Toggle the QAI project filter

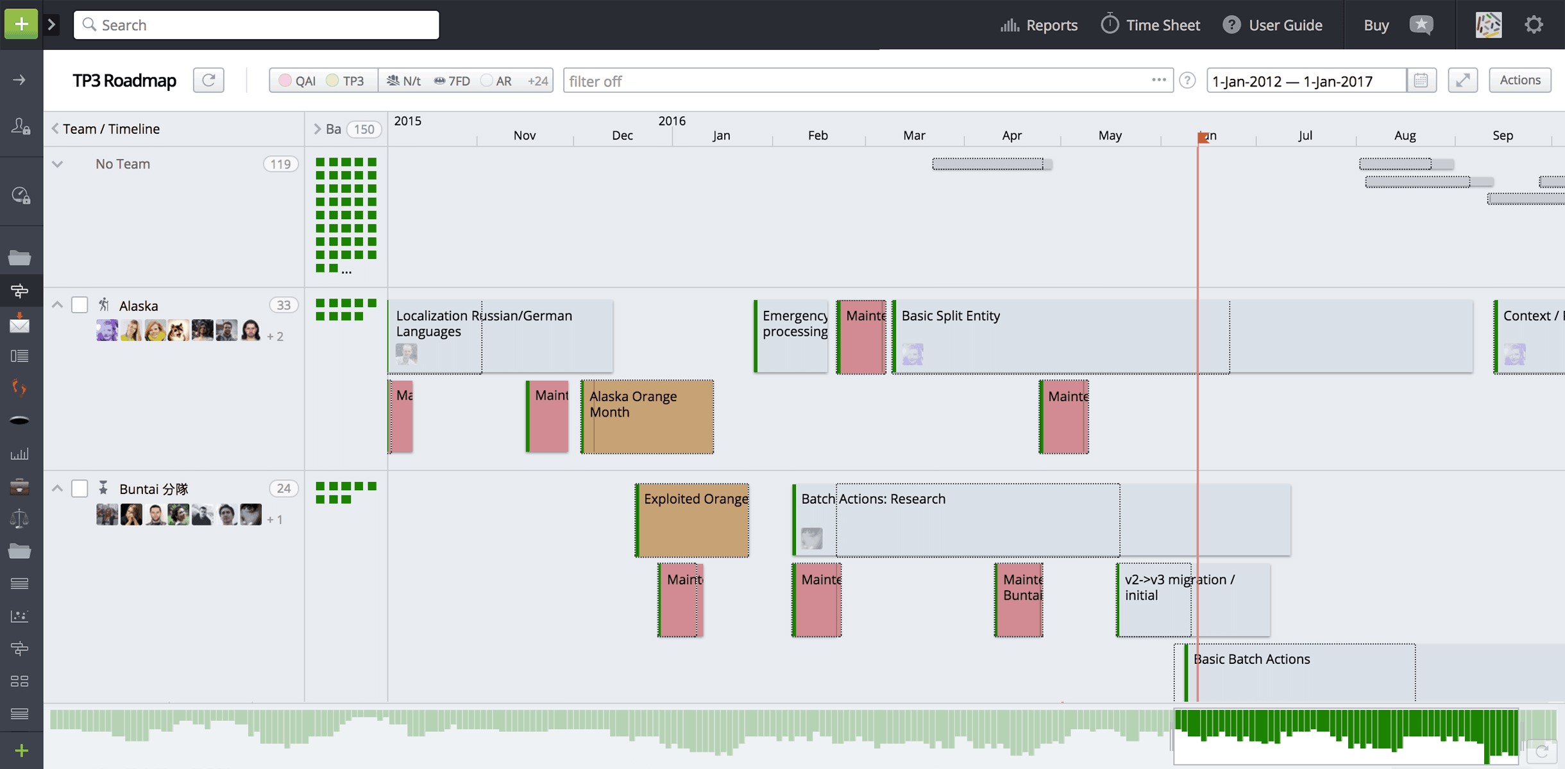click(x=298, y=81)
